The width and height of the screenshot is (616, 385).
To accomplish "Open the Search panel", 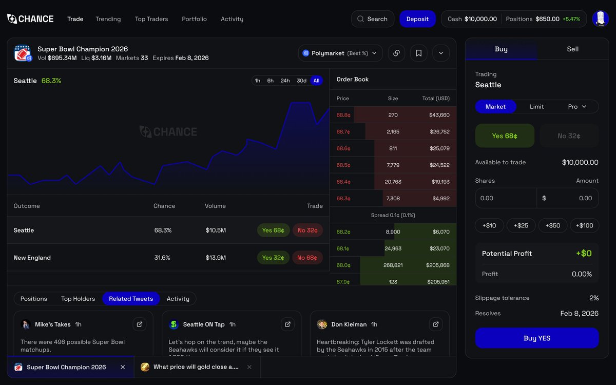I will (372, 18).
